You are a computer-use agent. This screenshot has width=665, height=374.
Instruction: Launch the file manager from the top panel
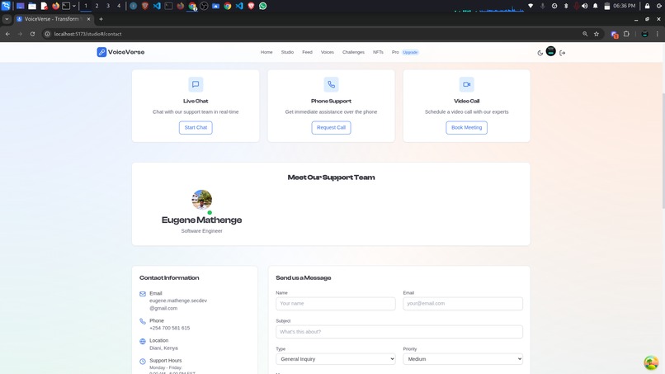point(32,6)
